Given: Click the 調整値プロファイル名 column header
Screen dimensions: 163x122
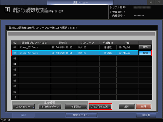Looking at the screenshot, I should 34,43.
